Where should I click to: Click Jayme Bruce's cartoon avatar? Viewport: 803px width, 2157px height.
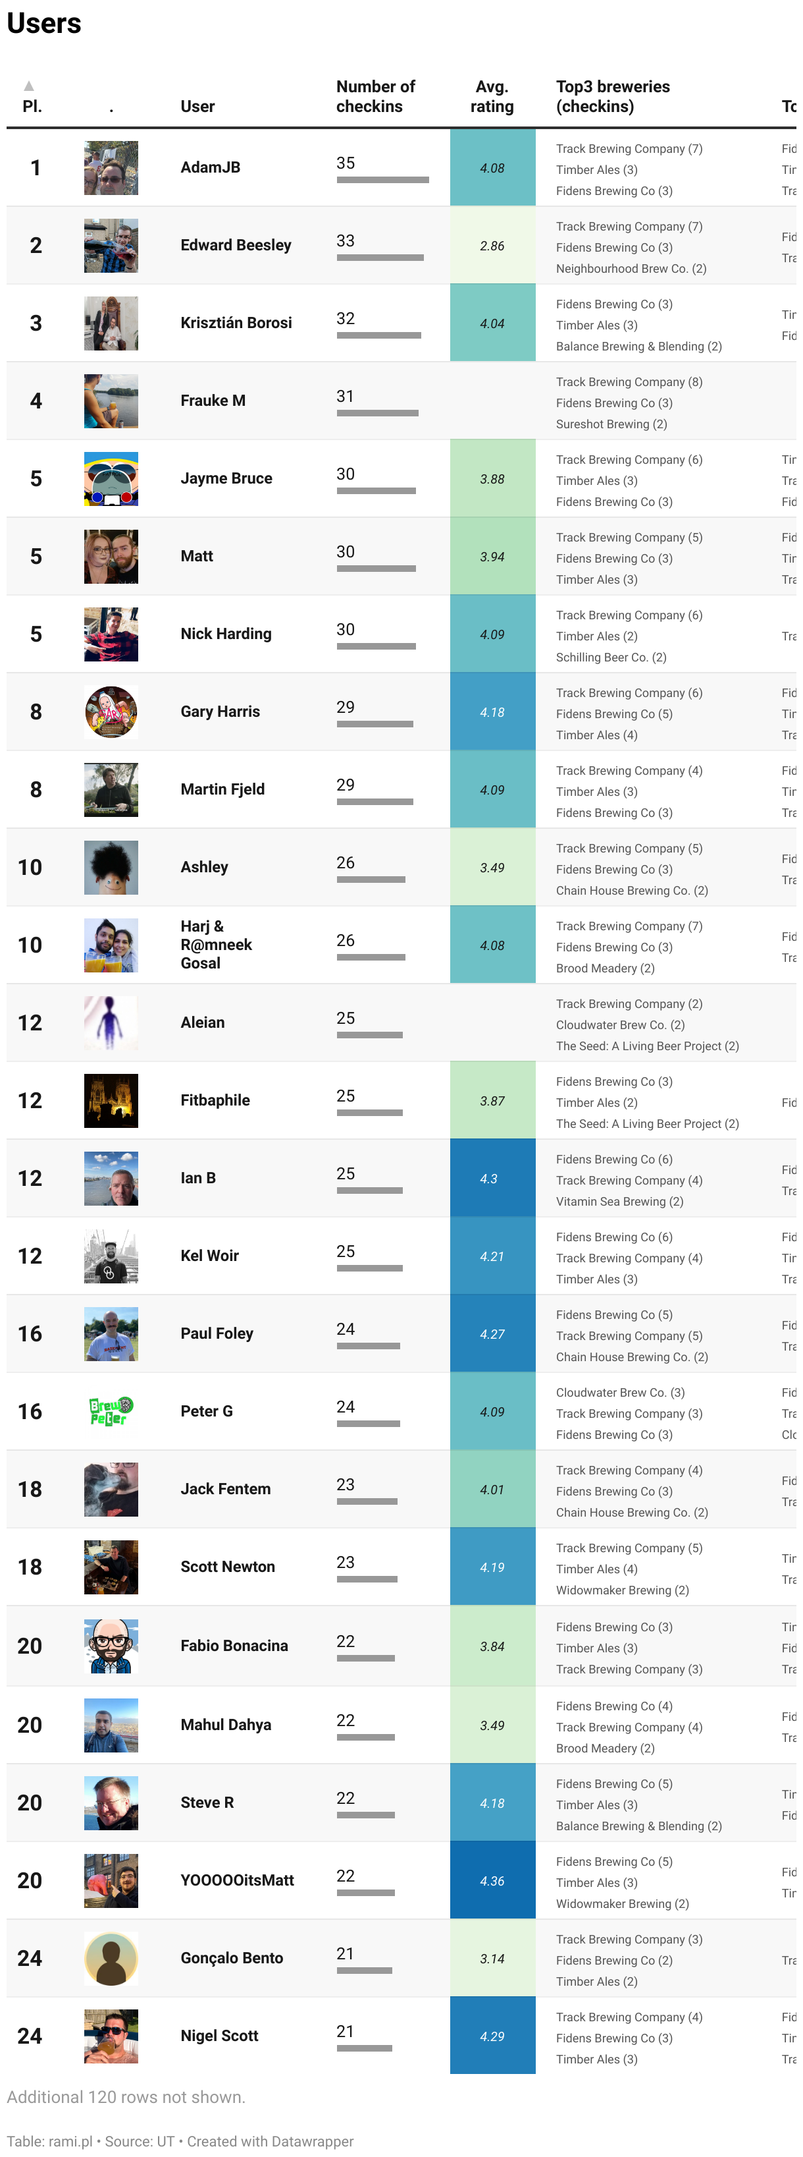click(x=111, y=479)
